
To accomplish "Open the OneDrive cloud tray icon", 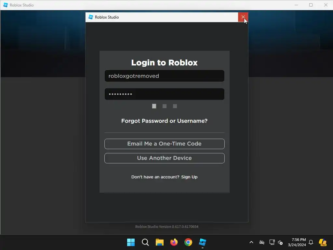I will [x=262, y=242].
